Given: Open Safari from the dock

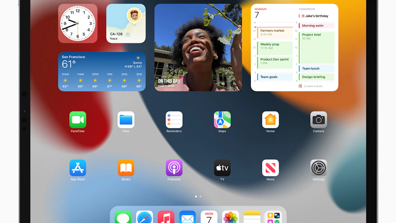Looking at the screenshot, I should (x=145, y=217).
